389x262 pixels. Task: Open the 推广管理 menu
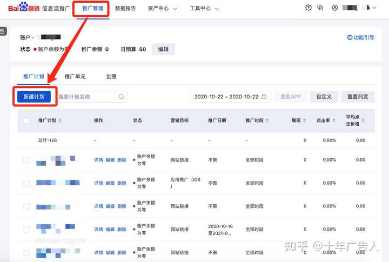pos(92,9)
